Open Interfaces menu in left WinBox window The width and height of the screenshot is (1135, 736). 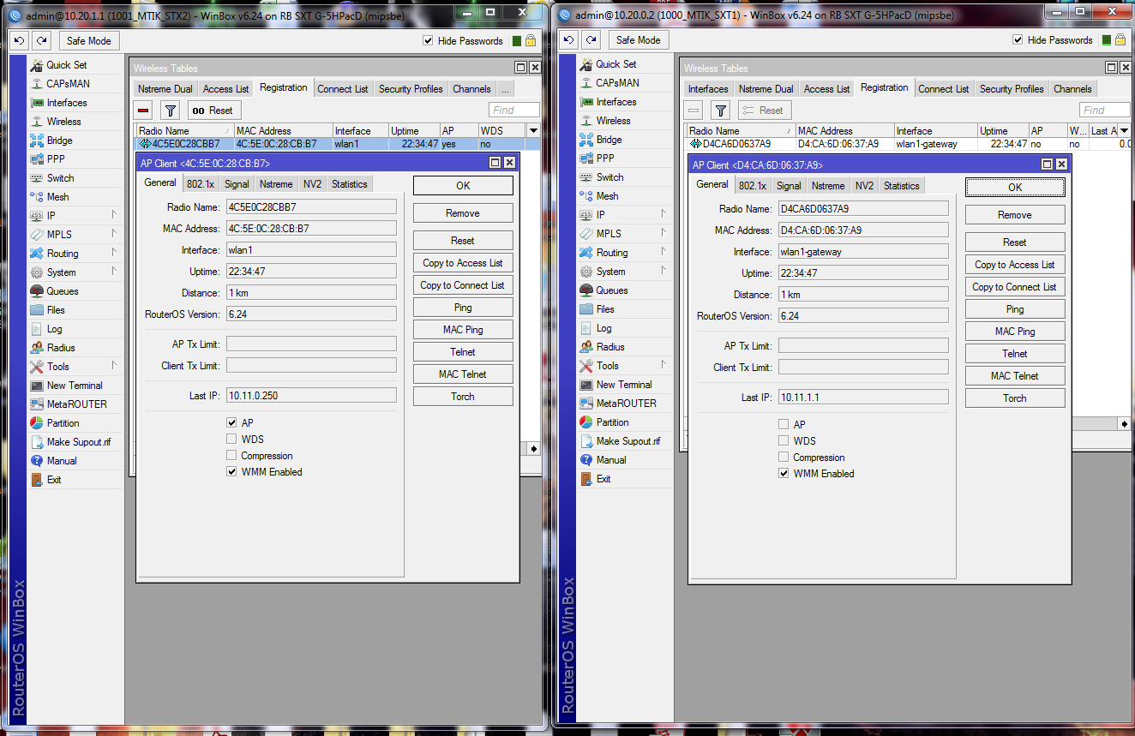(67, 103)
